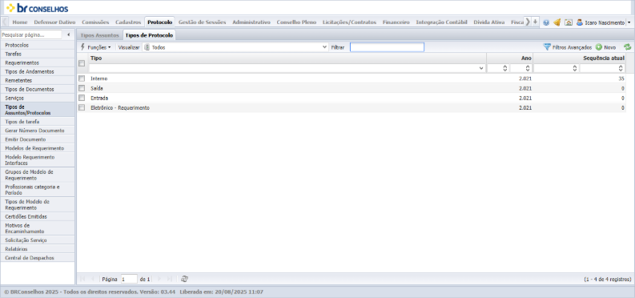Click second Ano filter spinner
The width and height of the screenshot is (635, 298).
point(528,68)
